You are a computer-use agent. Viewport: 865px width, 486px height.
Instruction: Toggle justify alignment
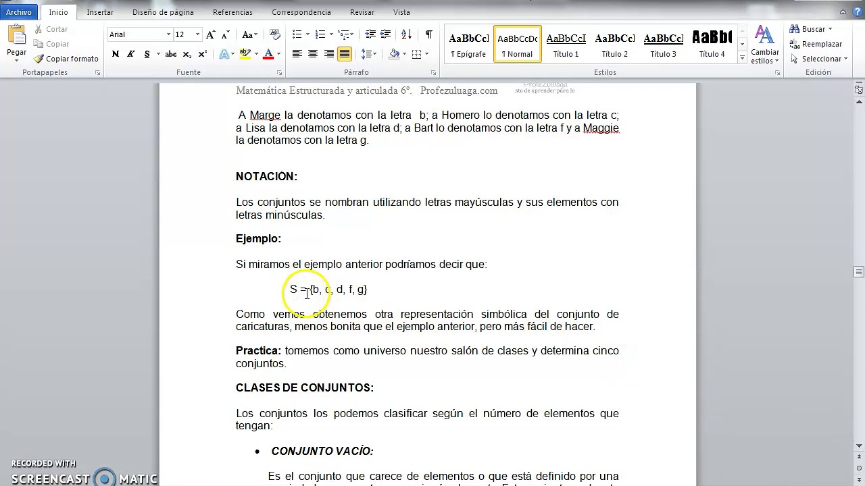pyautogui.click(x=345, y=54)
